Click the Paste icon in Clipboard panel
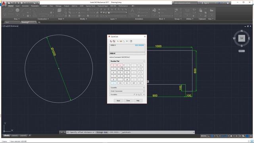254x143 pixels. 200,11
